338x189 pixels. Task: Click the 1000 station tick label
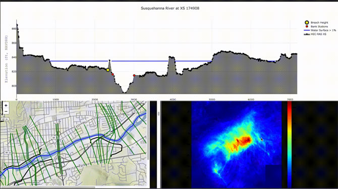(x=55, y=99)
